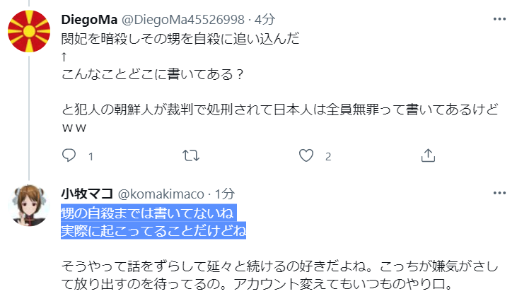Click the 小牧マコ display name

87,194
